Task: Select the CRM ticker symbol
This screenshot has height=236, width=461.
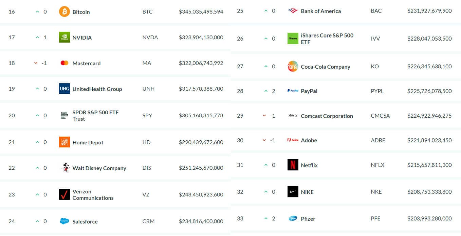Action: [x=148, y=221]
